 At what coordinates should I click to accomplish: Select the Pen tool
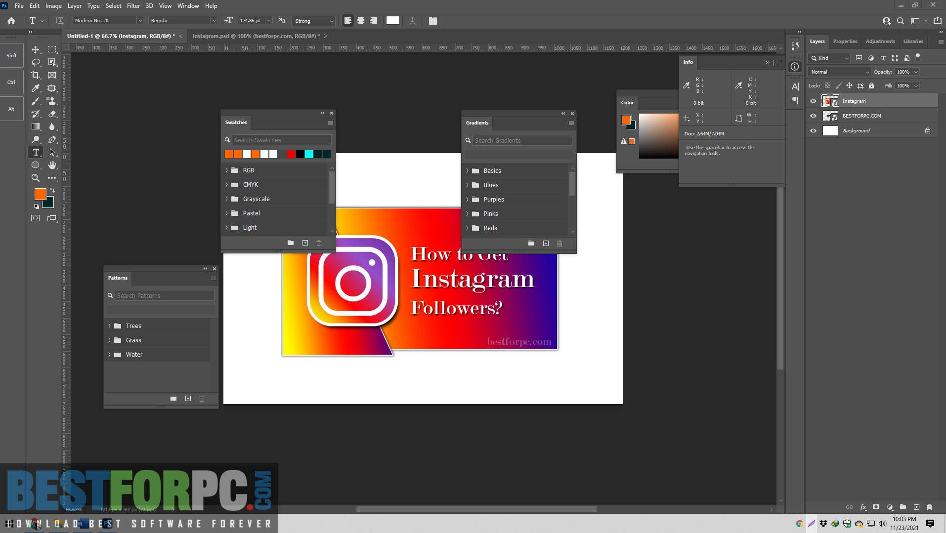(52, 139)
